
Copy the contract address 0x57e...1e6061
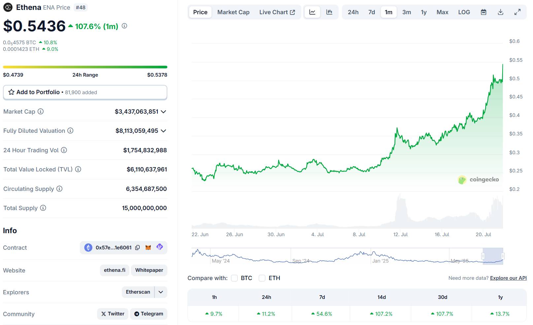tap(138, 247)
